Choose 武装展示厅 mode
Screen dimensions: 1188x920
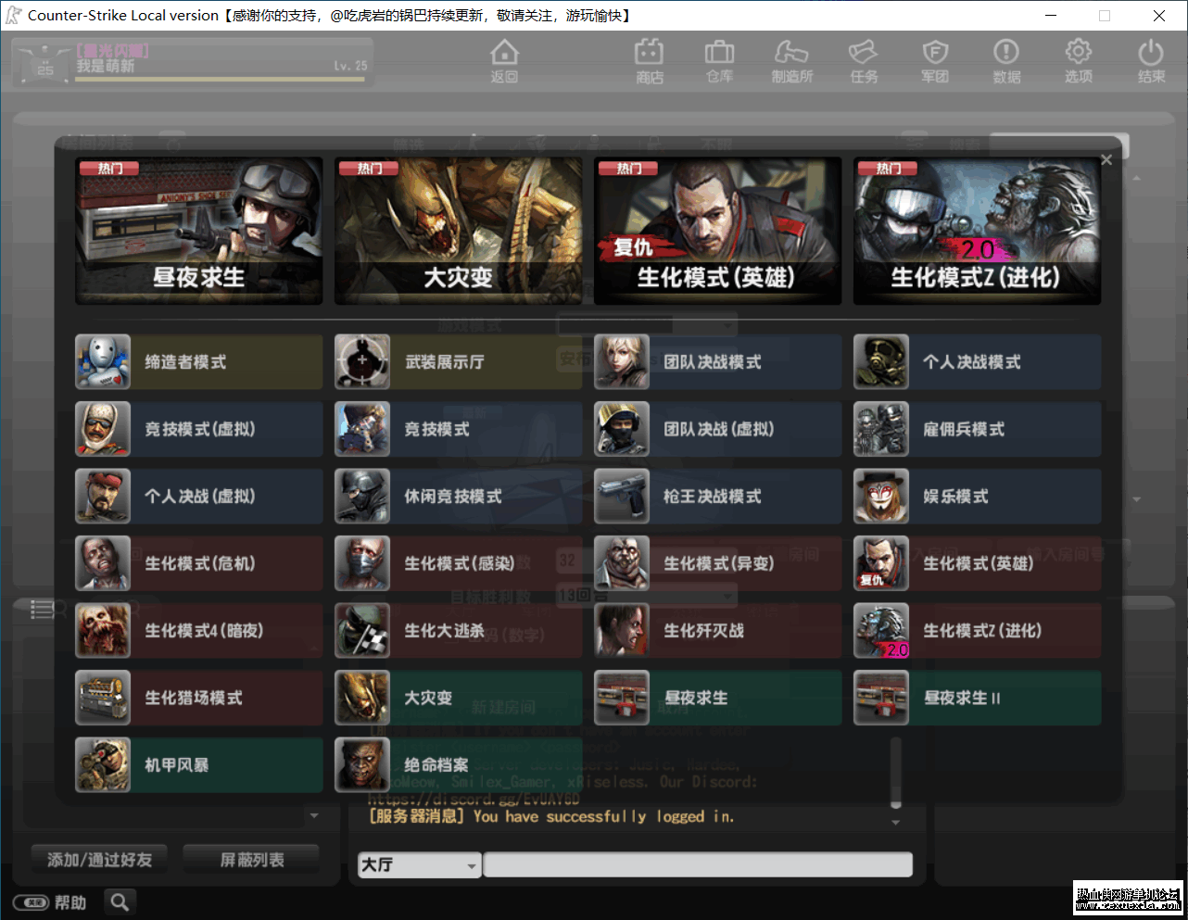point(459,362)
